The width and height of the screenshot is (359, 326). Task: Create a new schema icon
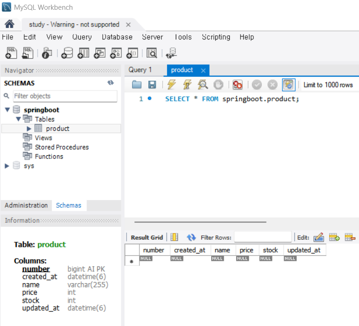(x=67, y=53)
